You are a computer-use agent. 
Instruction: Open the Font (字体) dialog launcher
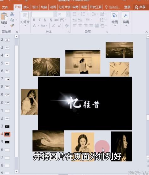click(x=69, y=32)
